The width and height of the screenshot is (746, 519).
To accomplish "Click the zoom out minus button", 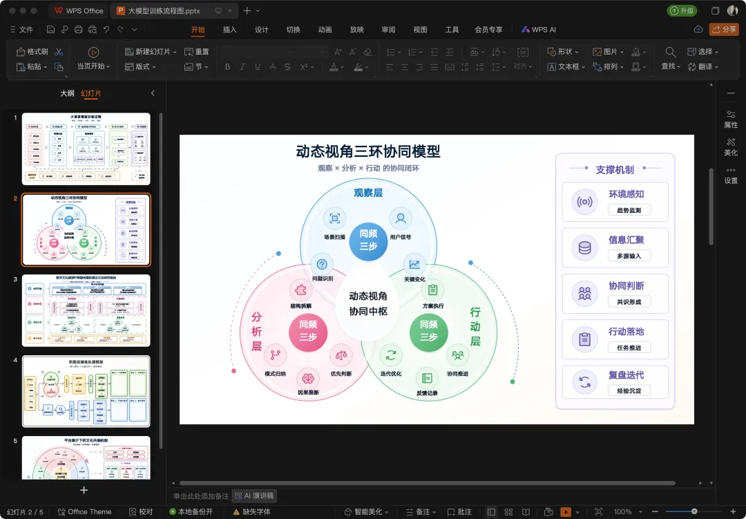I will click(x=655, y=512).
